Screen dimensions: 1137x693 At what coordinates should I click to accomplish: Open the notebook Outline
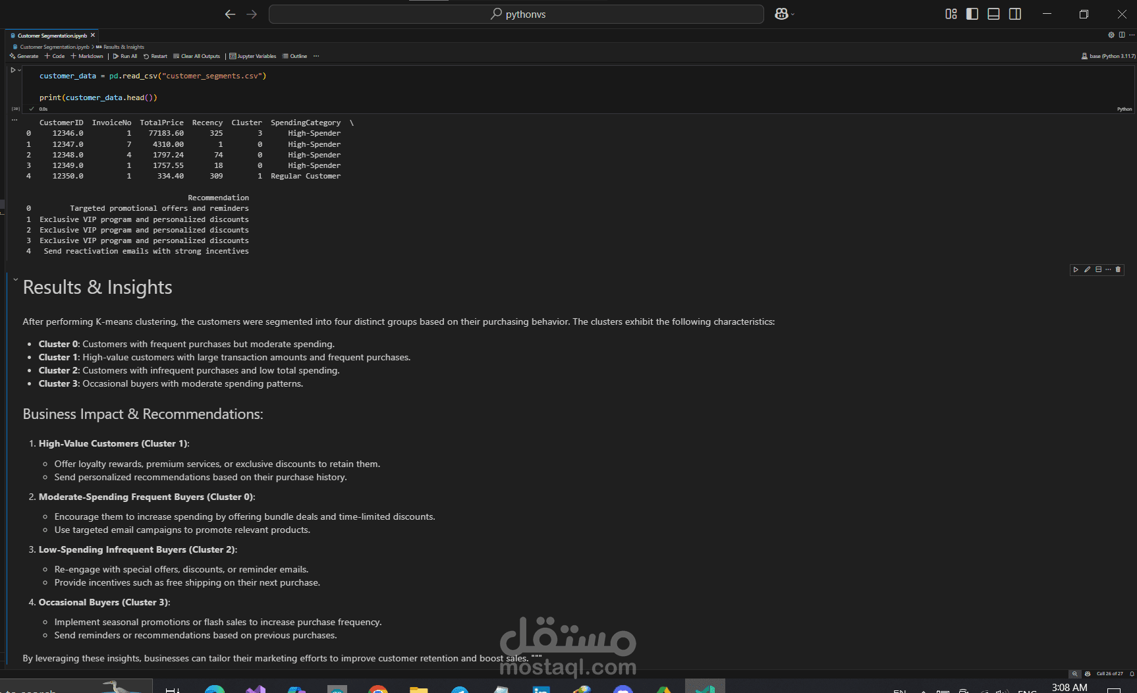pyautogui.click(x=295, y=56)
